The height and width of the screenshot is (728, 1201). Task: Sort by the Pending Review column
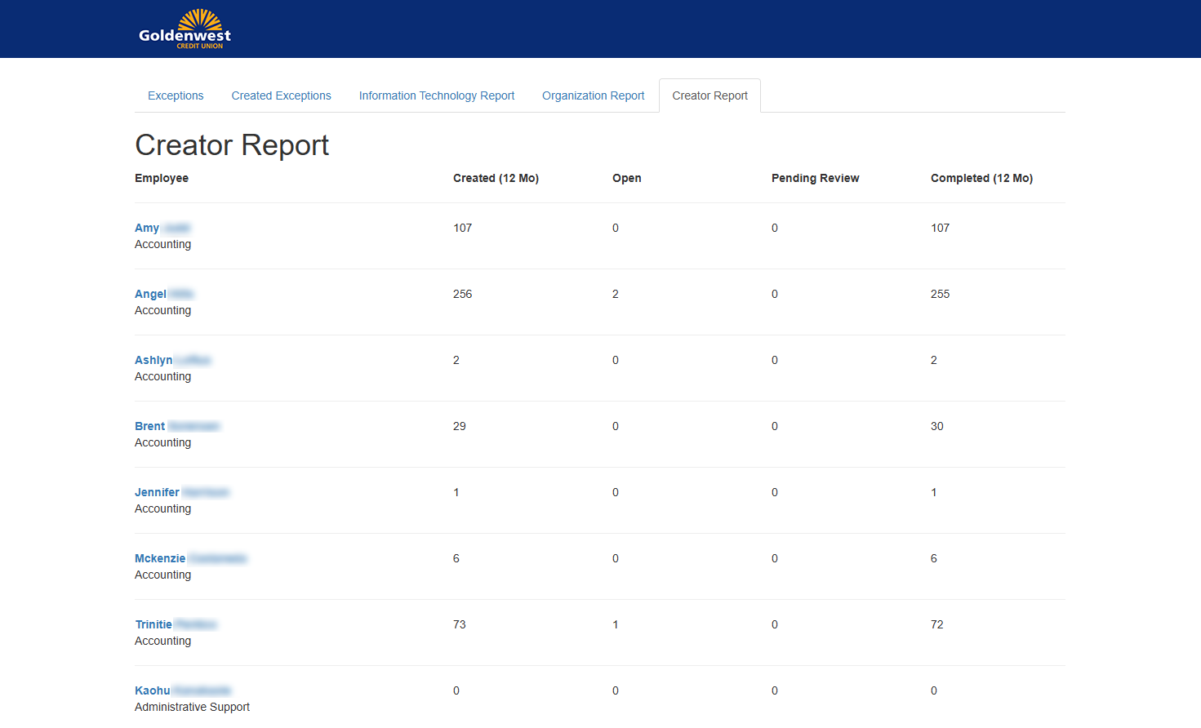click(x=815, y=178)
